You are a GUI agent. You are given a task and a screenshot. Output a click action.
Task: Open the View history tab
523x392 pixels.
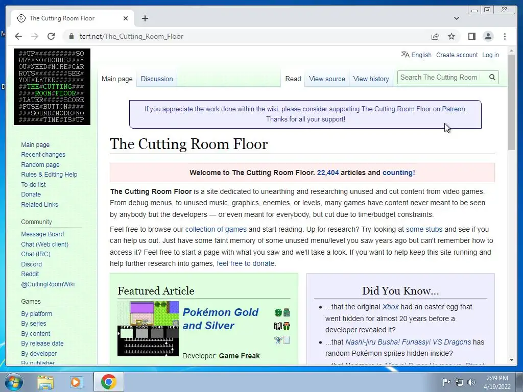point(371,79)
